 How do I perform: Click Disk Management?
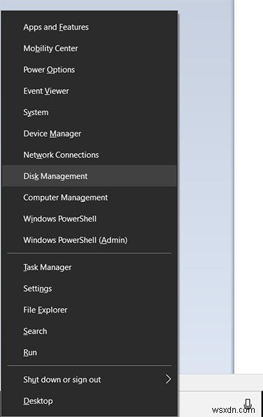click(89, 176)
